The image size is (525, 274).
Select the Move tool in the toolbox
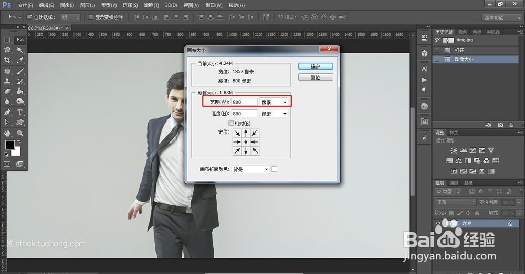(x=20, y=40)
